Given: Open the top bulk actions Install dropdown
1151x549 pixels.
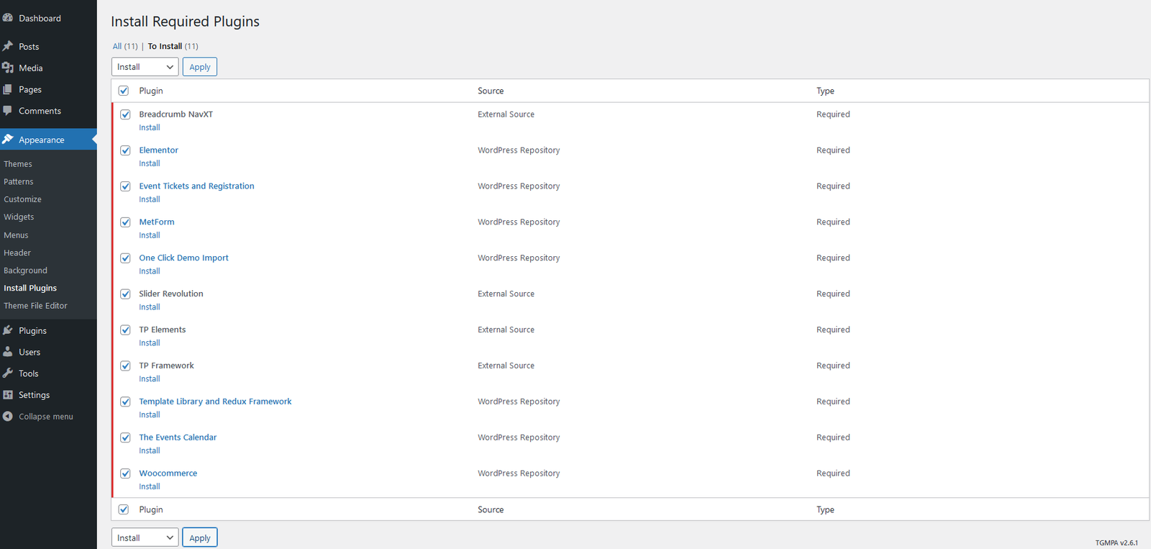Looking at the screenshot, I should click(145, 67).
